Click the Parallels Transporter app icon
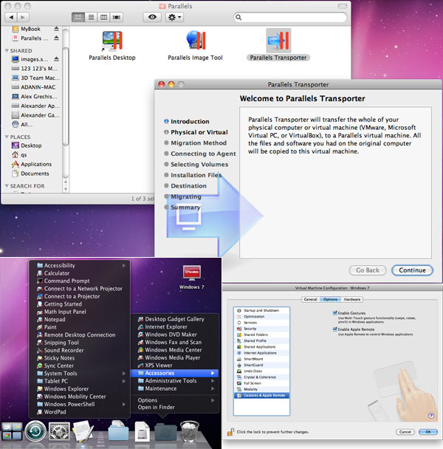Screen dimensions: 443x449 [278, 41]
